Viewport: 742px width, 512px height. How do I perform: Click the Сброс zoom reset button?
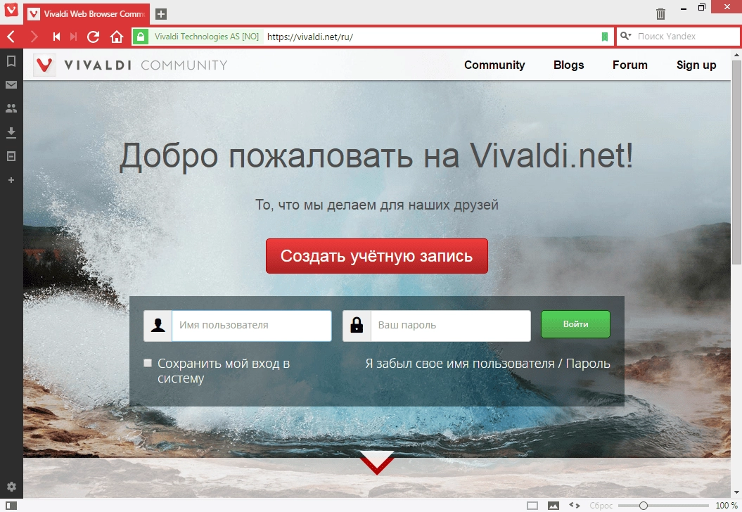pos(601,506)
